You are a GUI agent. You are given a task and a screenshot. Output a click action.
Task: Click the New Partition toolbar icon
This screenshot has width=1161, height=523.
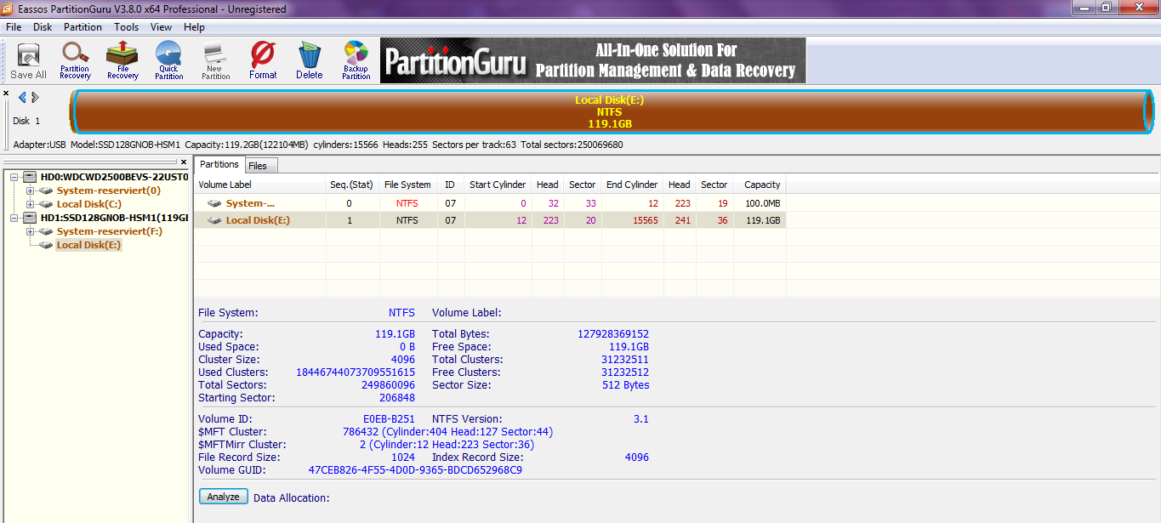click(x=215, y=61)
